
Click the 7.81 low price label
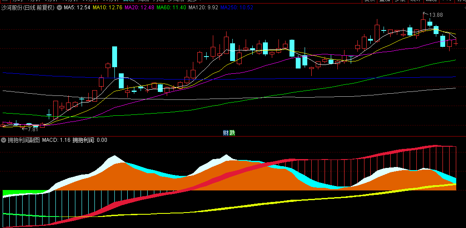(33, 129)
